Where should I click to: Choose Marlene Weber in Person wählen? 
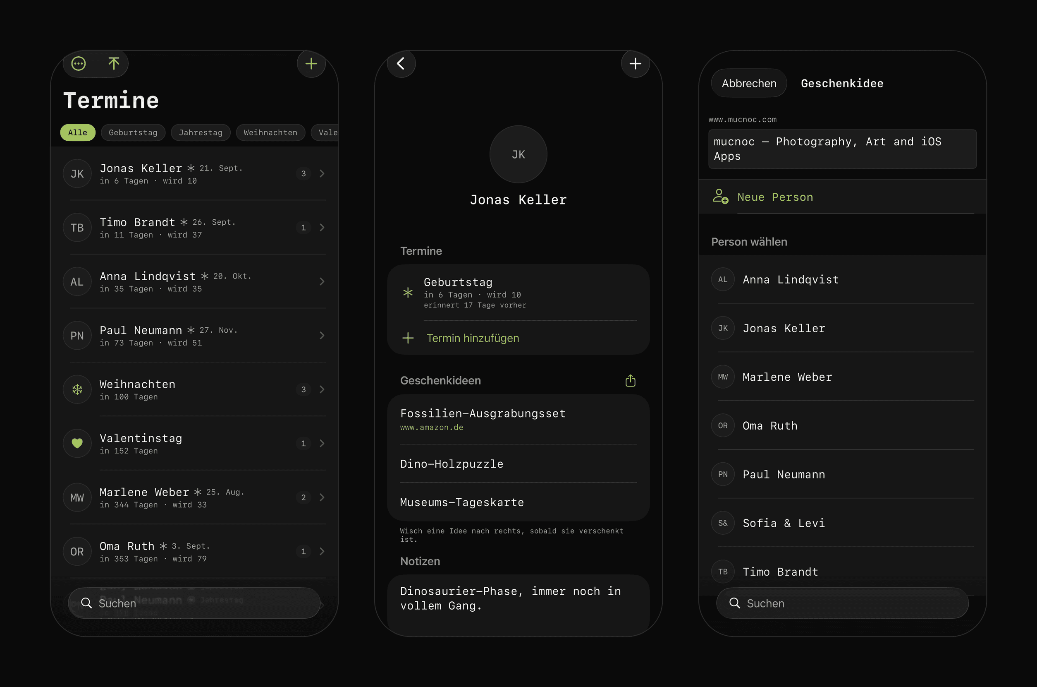842,377
